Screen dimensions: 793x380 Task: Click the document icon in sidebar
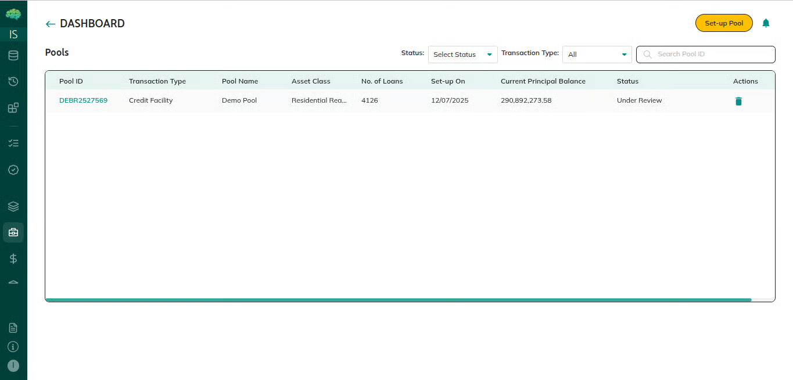click(x=13, y=328)
